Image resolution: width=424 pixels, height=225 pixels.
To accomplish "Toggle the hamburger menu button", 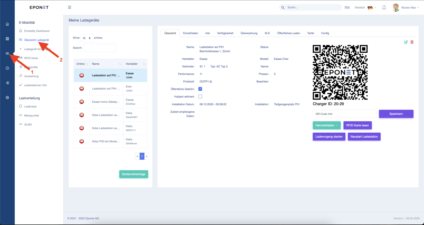I will [x=69, y=7].
